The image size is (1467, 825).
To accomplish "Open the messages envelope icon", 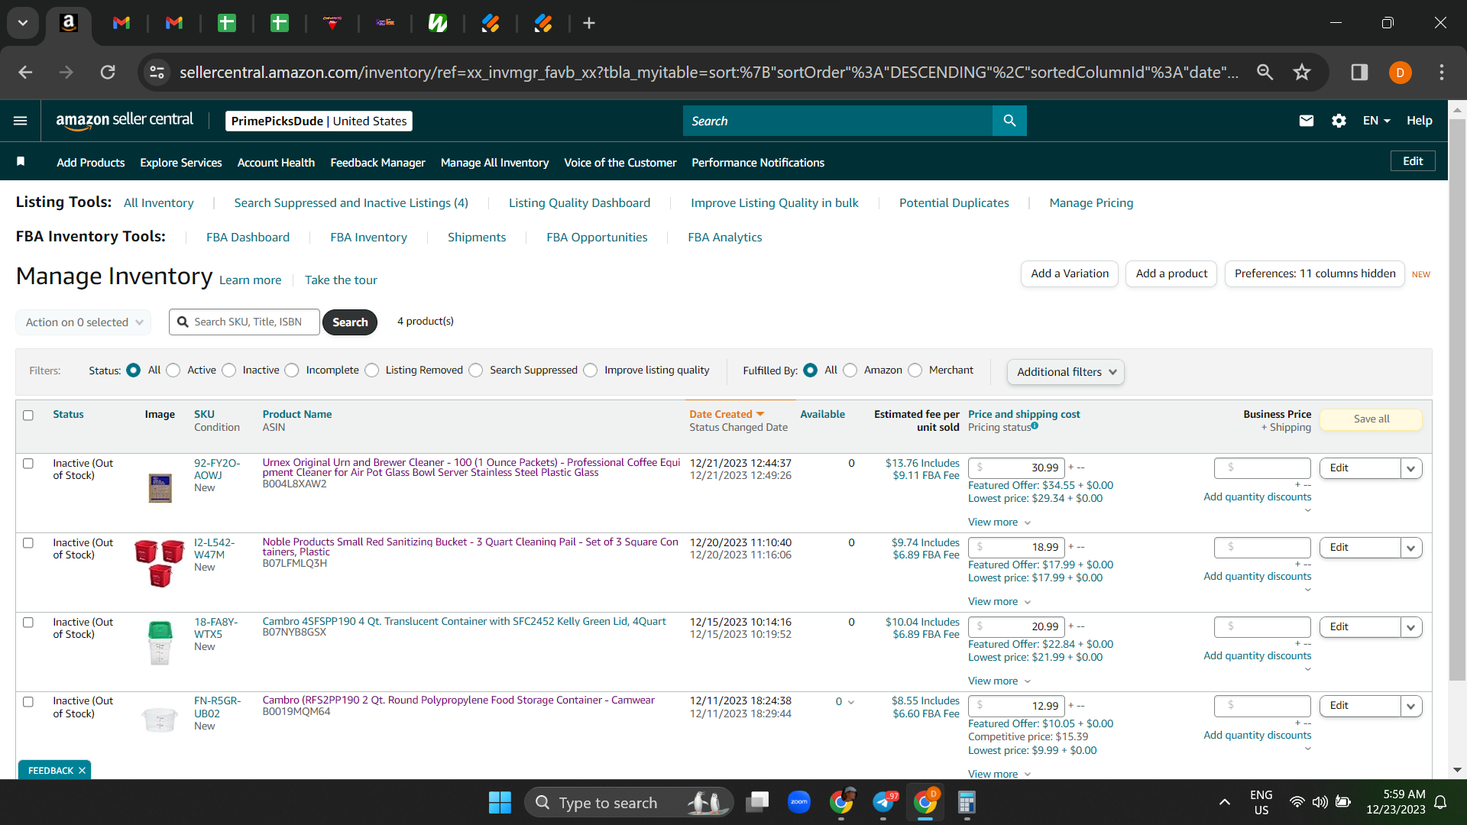I will pos(1307,121).
